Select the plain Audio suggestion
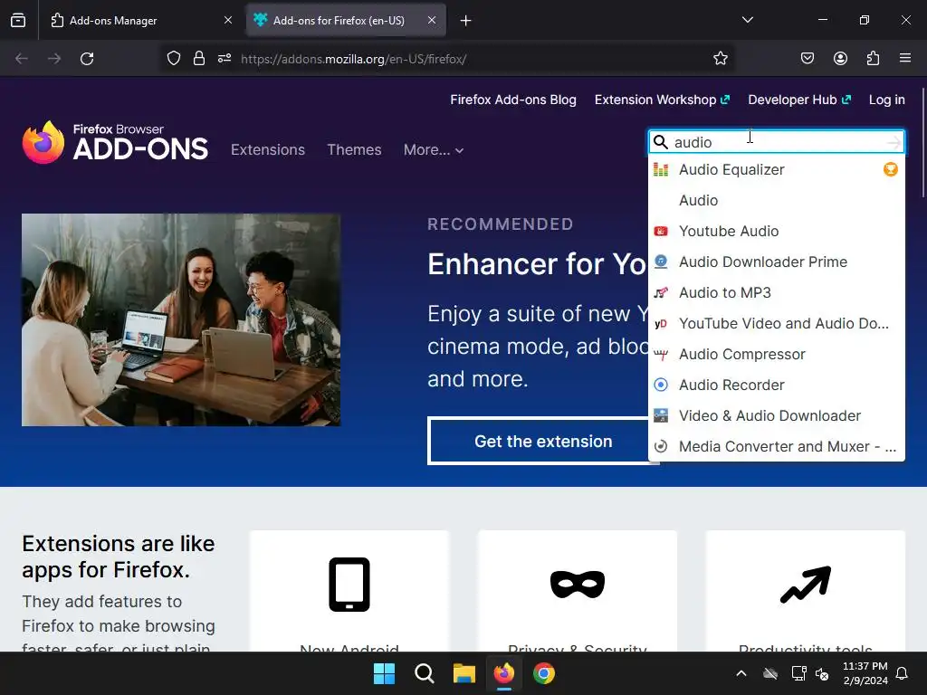This screenshot has width=927, height=695. pos(776,200)
